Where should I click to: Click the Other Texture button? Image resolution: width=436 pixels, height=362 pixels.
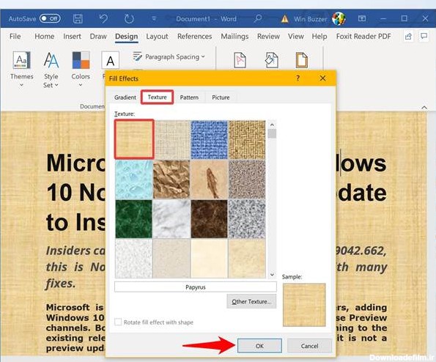(x=251, y=302)
